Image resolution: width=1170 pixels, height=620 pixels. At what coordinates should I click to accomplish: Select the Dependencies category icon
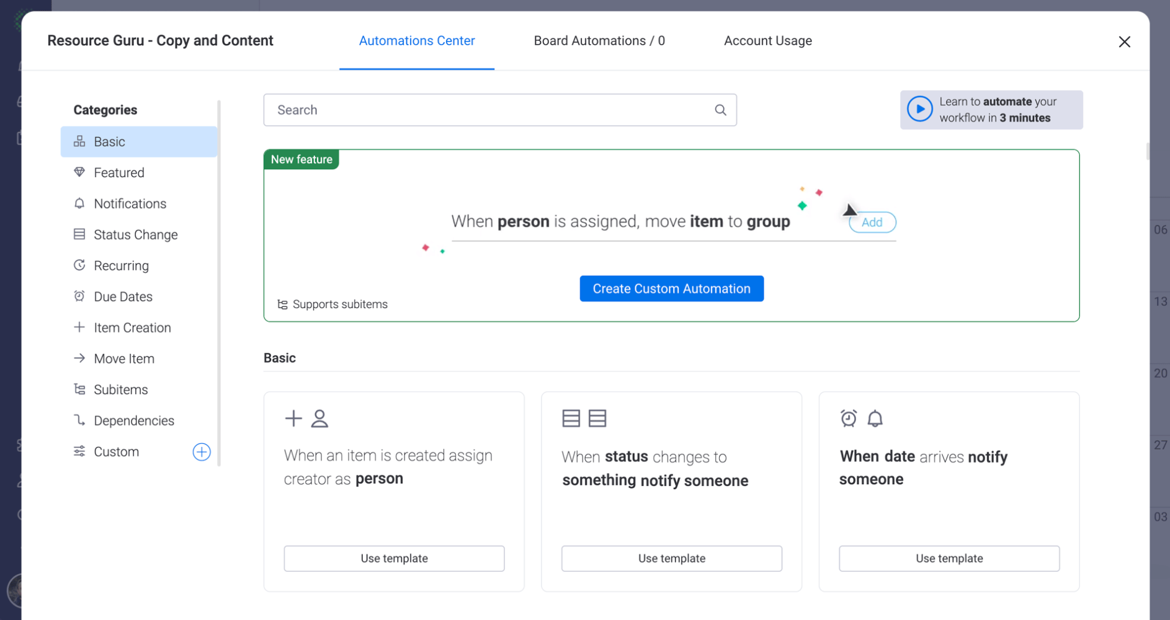(x=79, y=420)
